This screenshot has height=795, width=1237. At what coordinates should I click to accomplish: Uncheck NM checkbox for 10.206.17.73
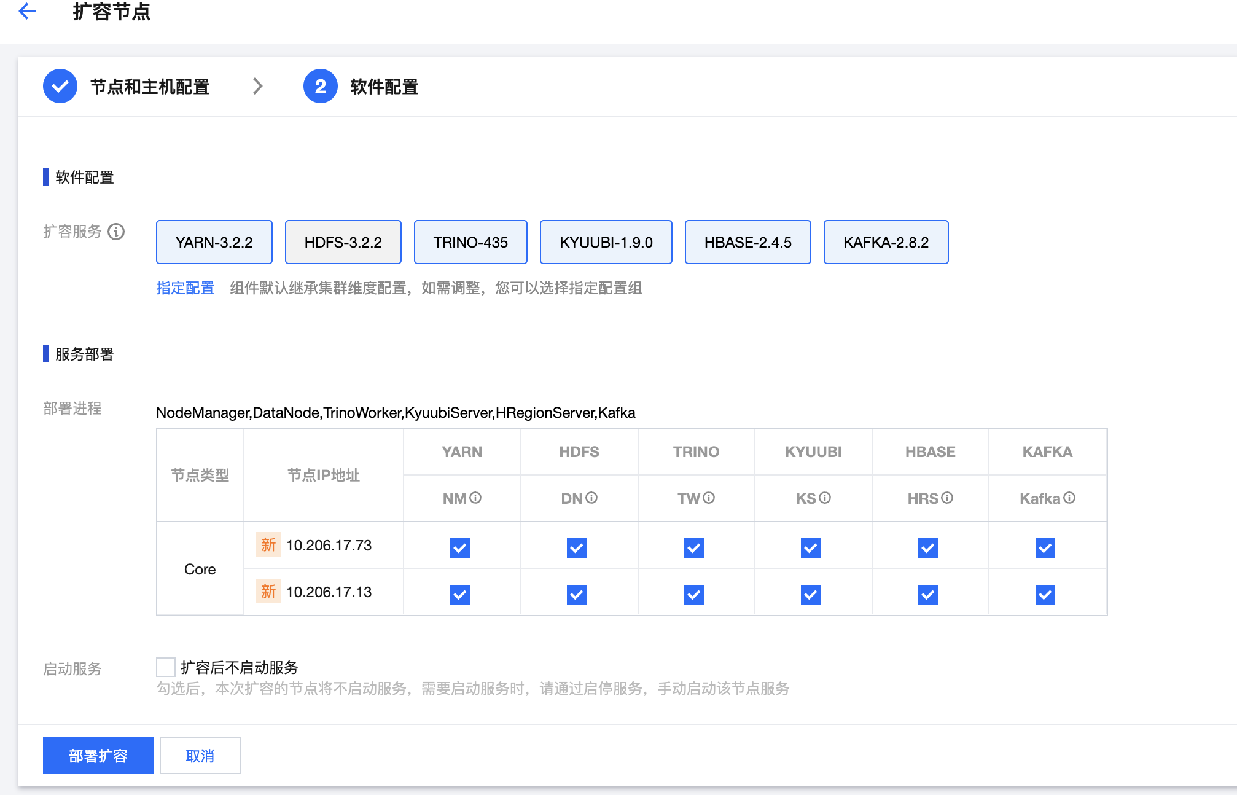point(459,547)
